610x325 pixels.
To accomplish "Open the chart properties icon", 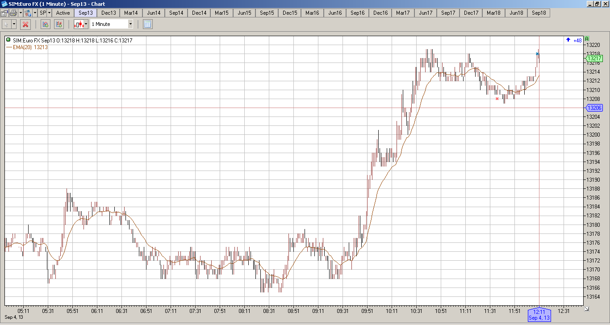I will coord(4,13).
